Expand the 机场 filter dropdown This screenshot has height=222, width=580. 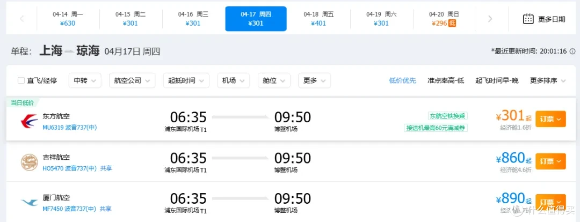click(234, 80)
